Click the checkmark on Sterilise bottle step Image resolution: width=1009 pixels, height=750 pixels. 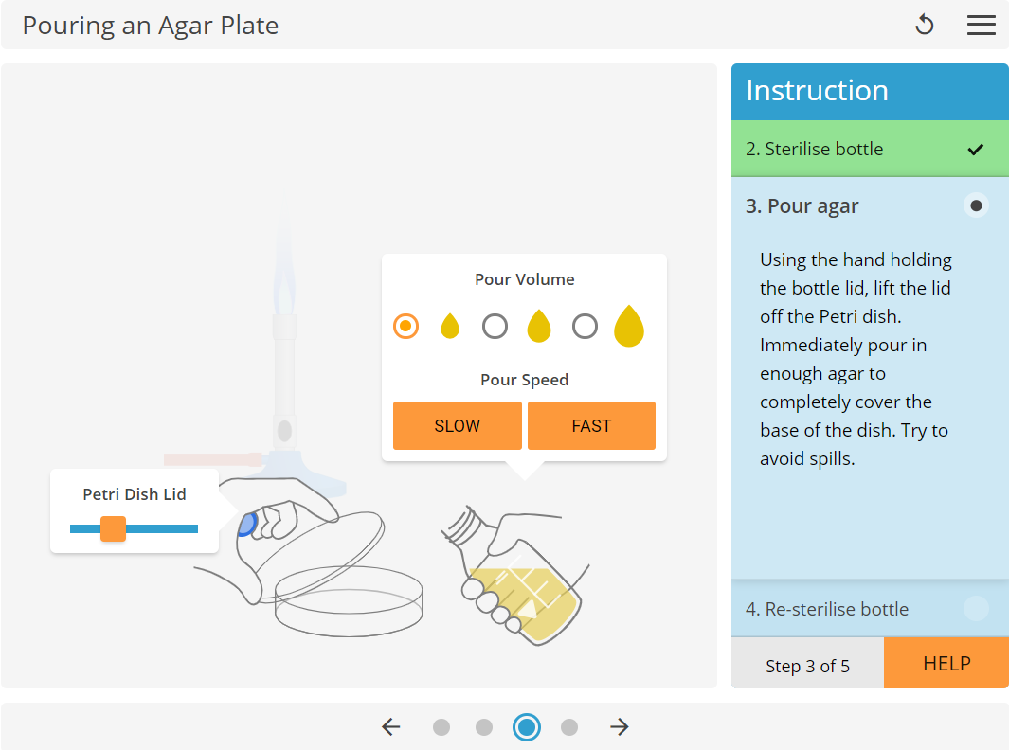coord(975,149)
